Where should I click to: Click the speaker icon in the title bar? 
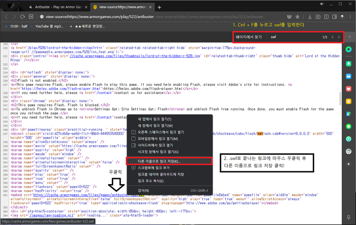[x=322, y=4]
